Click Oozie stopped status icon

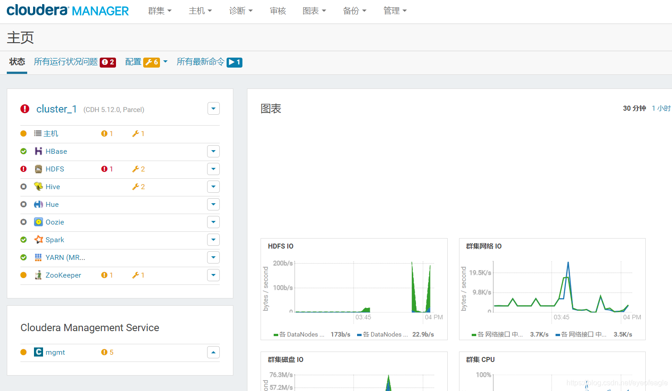point(24,222)
